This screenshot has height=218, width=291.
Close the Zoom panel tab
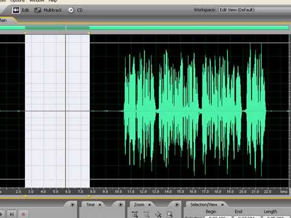pyautogui.click(x=150, y=205)
